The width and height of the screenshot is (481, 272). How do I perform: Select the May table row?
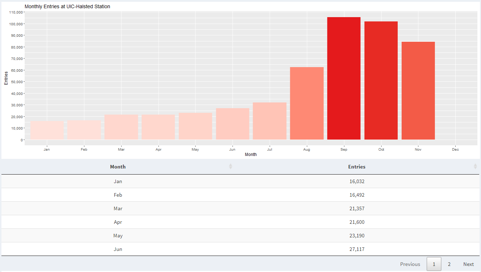click(240, 236)
